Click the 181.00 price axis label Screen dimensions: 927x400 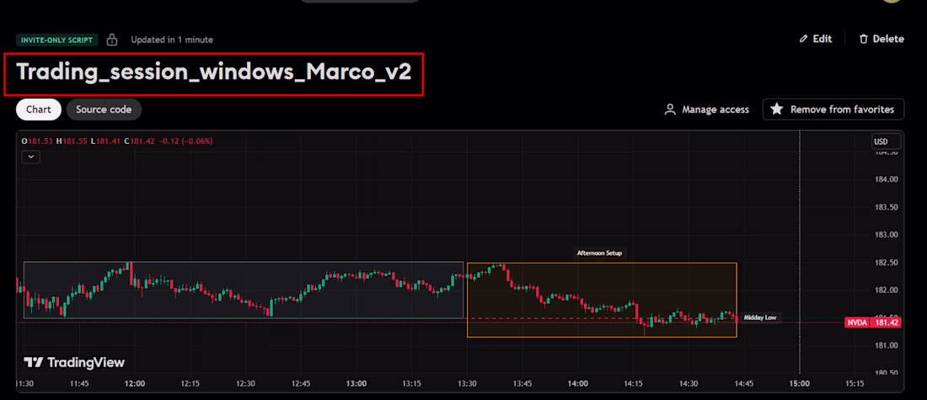[887, 345]
